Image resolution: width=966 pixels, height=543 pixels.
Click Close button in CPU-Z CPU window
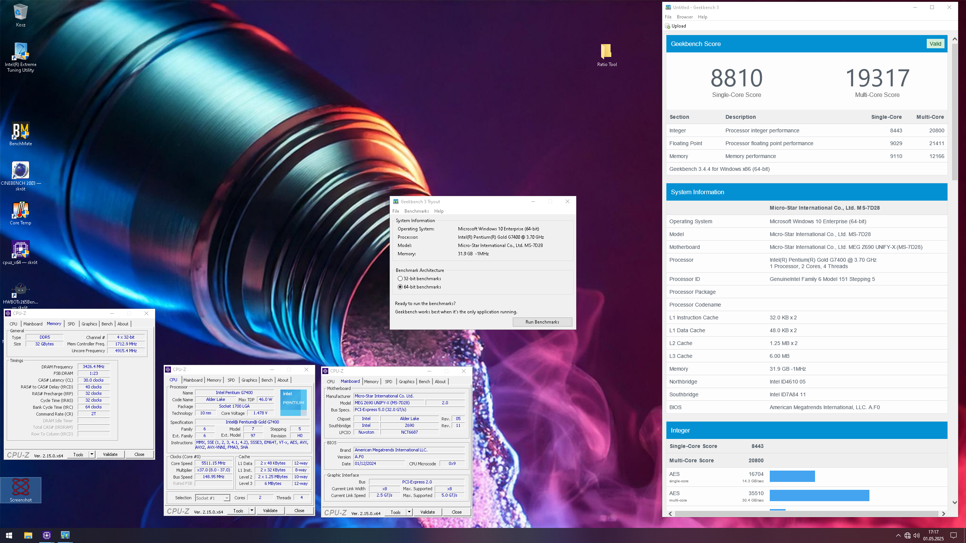[x=299, y=511]
